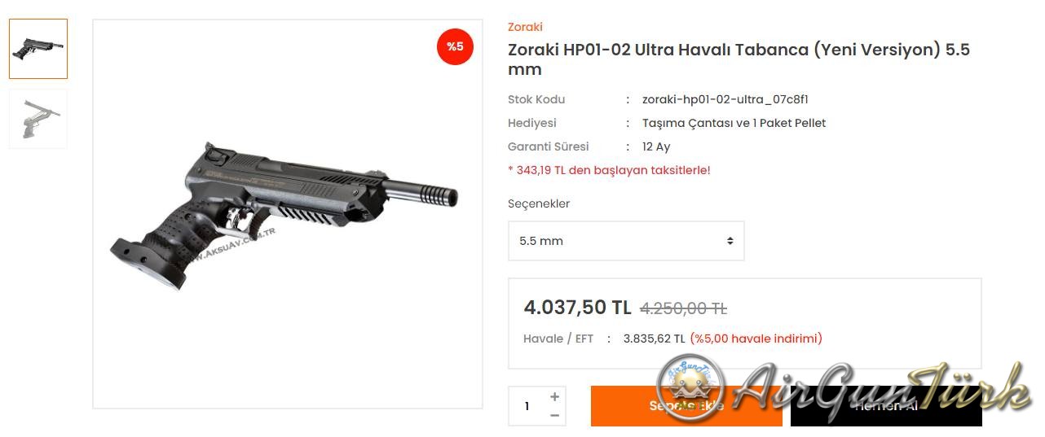Open the 5.5 mm options dropdown
Viewport: 1045px width, 437px height.
pos(626,241)
